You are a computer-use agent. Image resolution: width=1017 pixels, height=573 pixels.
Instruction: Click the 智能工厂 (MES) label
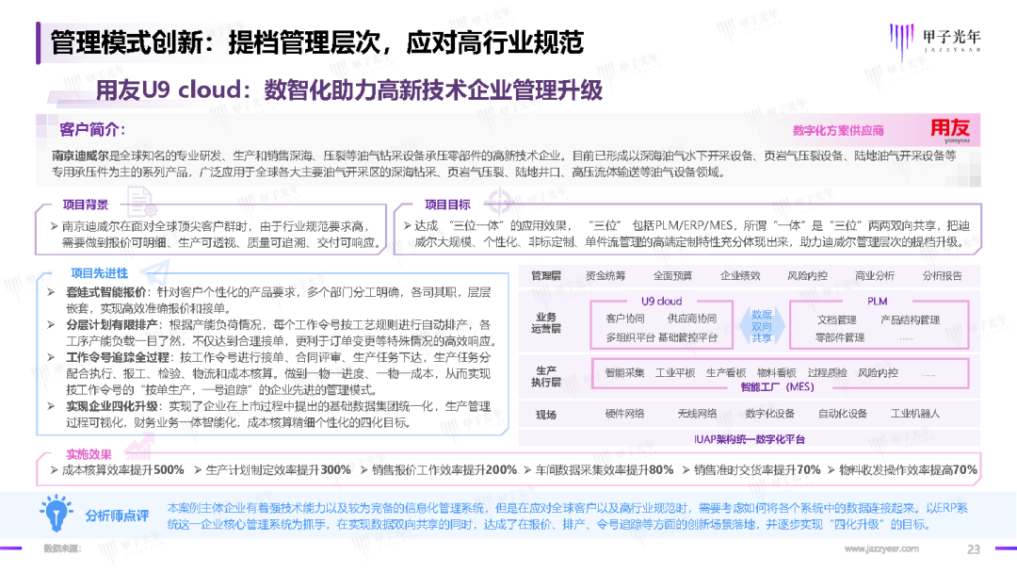click(777, 386)
